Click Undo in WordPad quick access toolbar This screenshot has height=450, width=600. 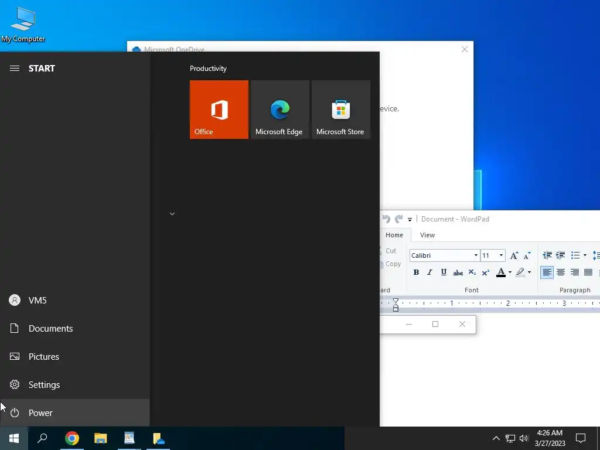pos(386,219)
